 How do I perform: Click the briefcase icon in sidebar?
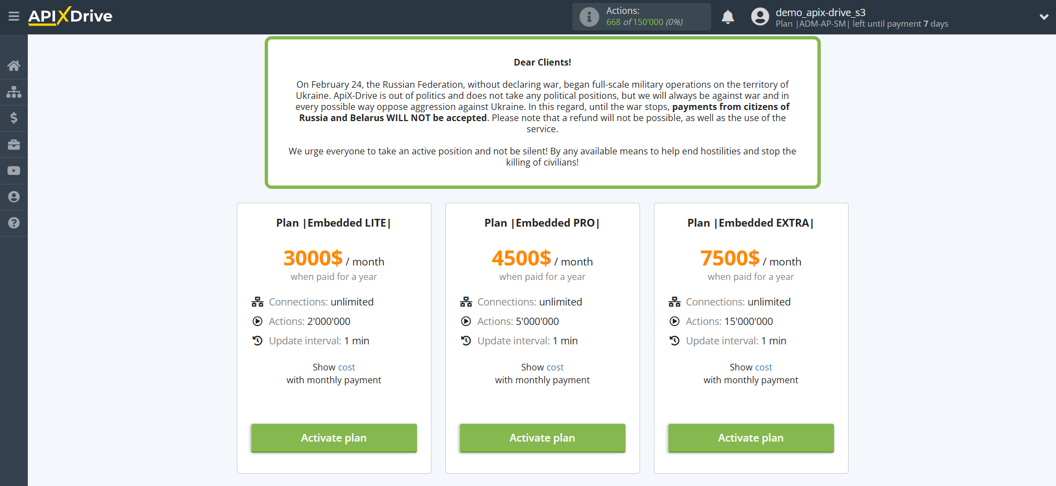click(14, 144)
